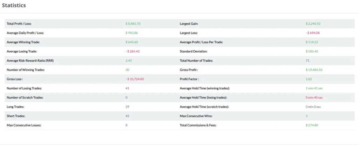This screenshot has height=145, width=359.
Task: Select the Number of Losing Trades label
Action: (24, 88)
